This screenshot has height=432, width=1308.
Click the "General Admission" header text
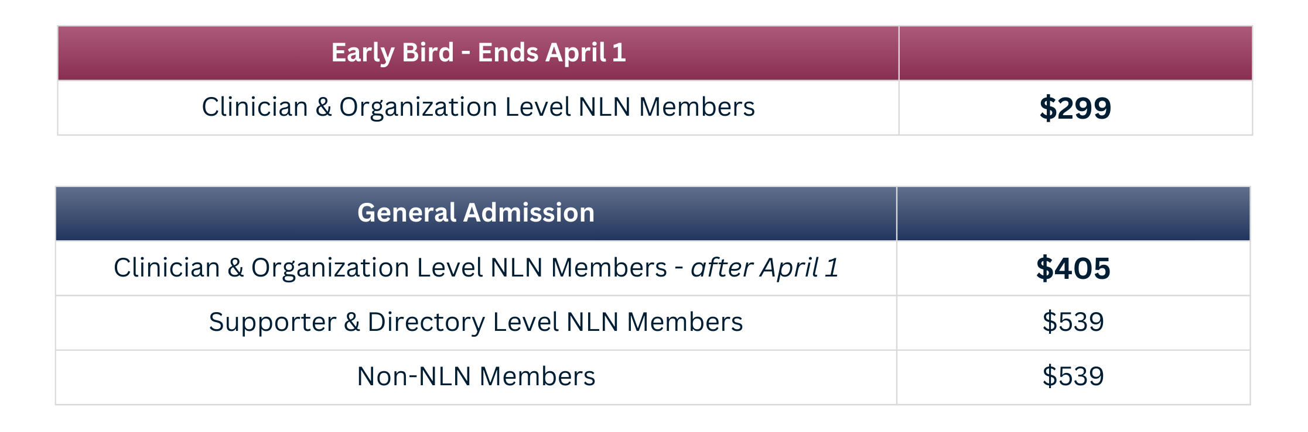tap(476, 213)
